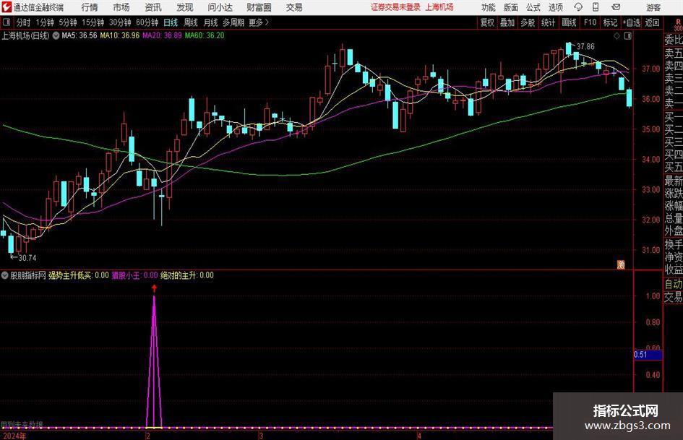Switch to the 分时 period tab
The image size is (683, 440).
point(24,22)
